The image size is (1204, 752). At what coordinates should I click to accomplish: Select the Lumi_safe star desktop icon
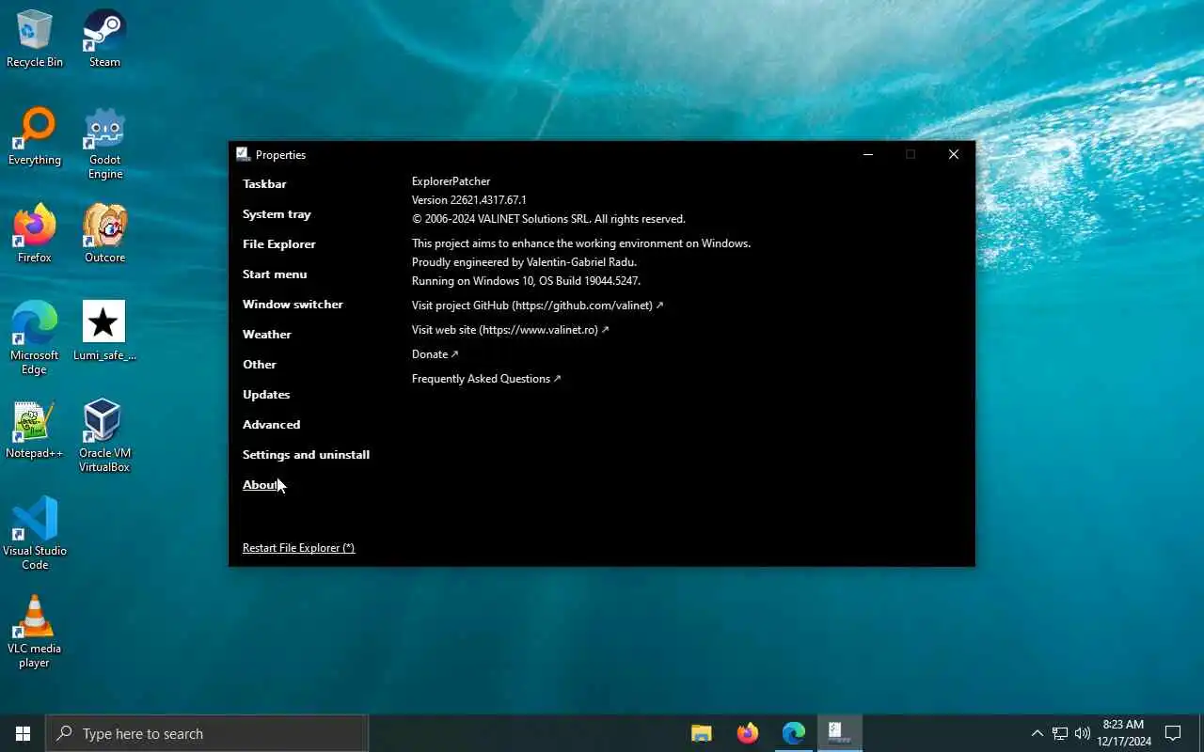(104, 332)
